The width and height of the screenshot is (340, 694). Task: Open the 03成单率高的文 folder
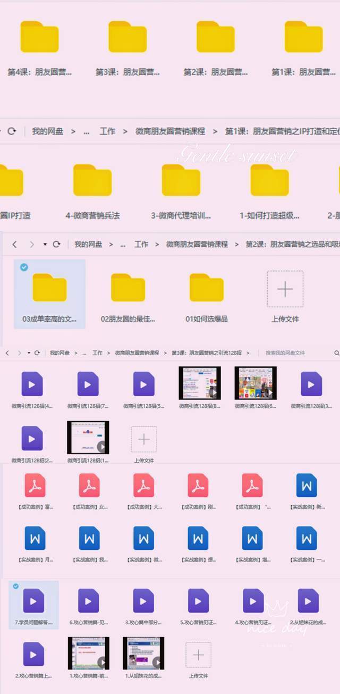(49, 288)
